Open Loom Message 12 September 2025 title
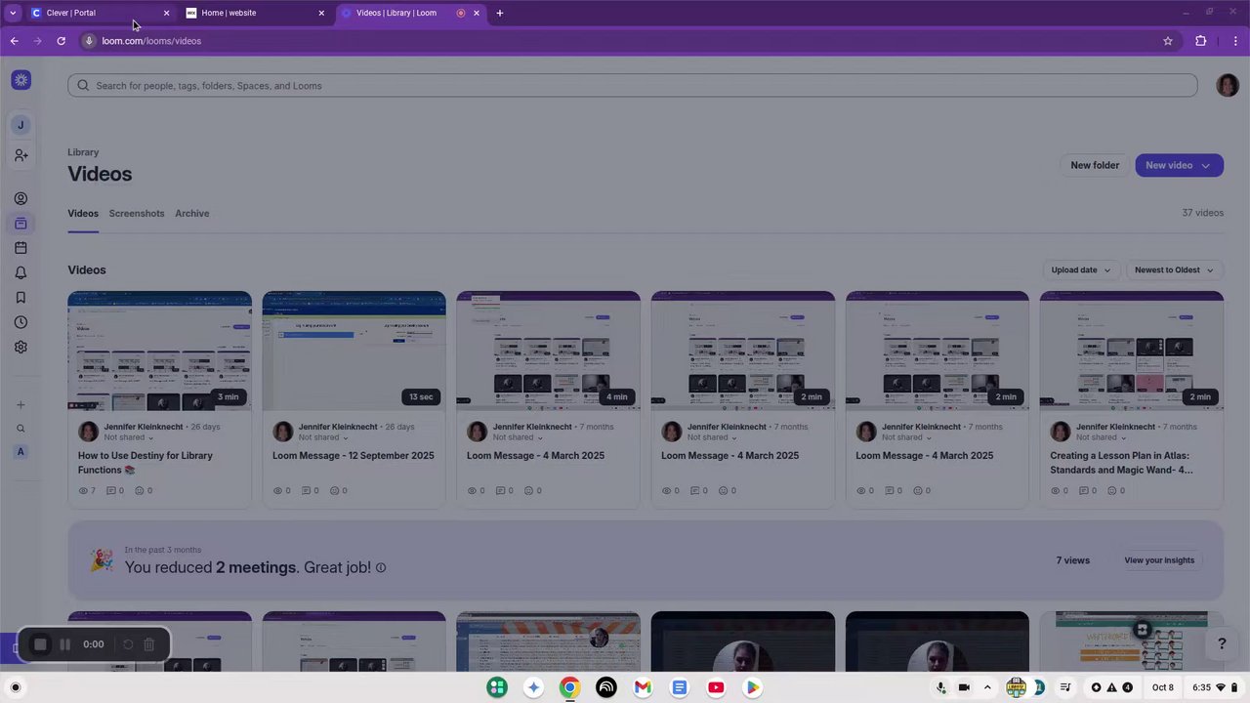1250x703 pixels. (354, 455)
